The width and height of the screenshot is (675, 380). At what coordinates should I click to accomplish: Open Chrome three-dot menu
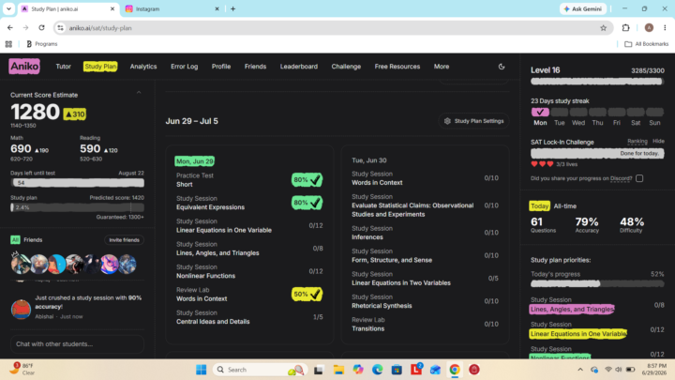[665, 28]
